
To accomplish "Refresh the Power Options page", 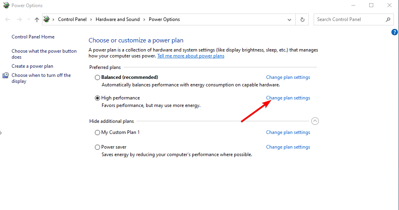I will tap(302, 19).
